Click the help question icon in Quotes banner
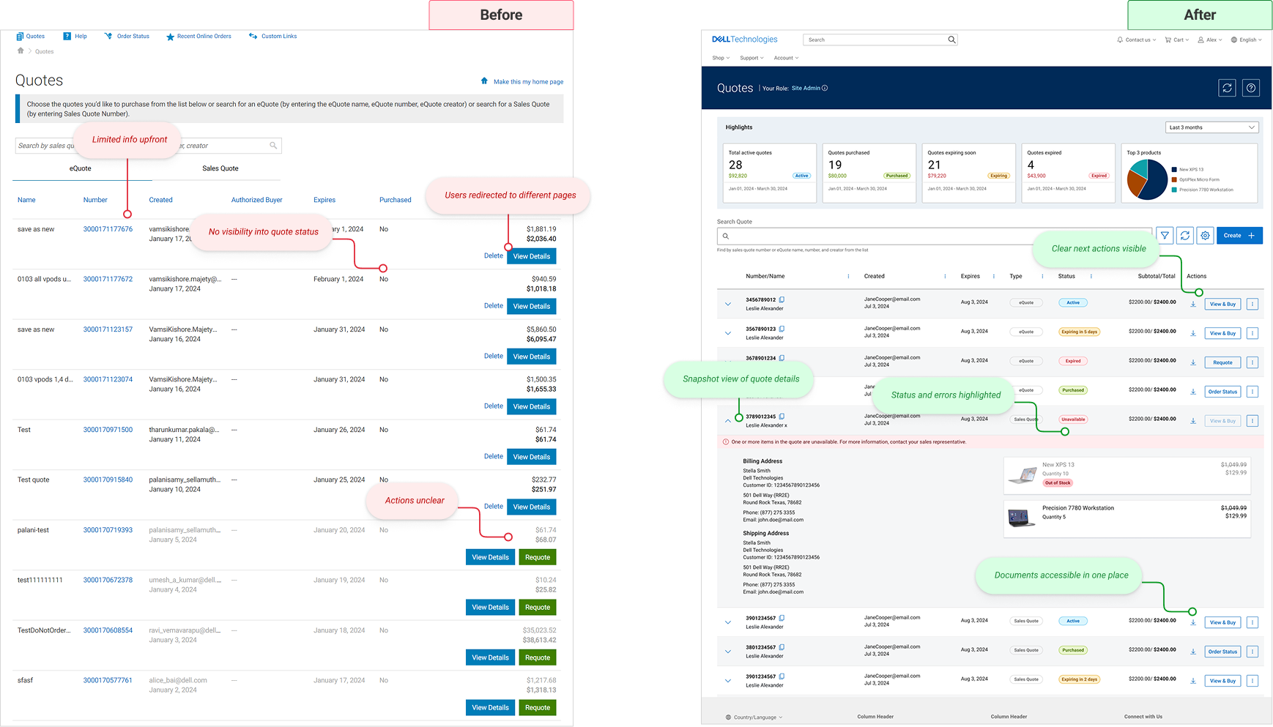The width and height of the screenshot is (1273, 727). (x=1252, y=88)
